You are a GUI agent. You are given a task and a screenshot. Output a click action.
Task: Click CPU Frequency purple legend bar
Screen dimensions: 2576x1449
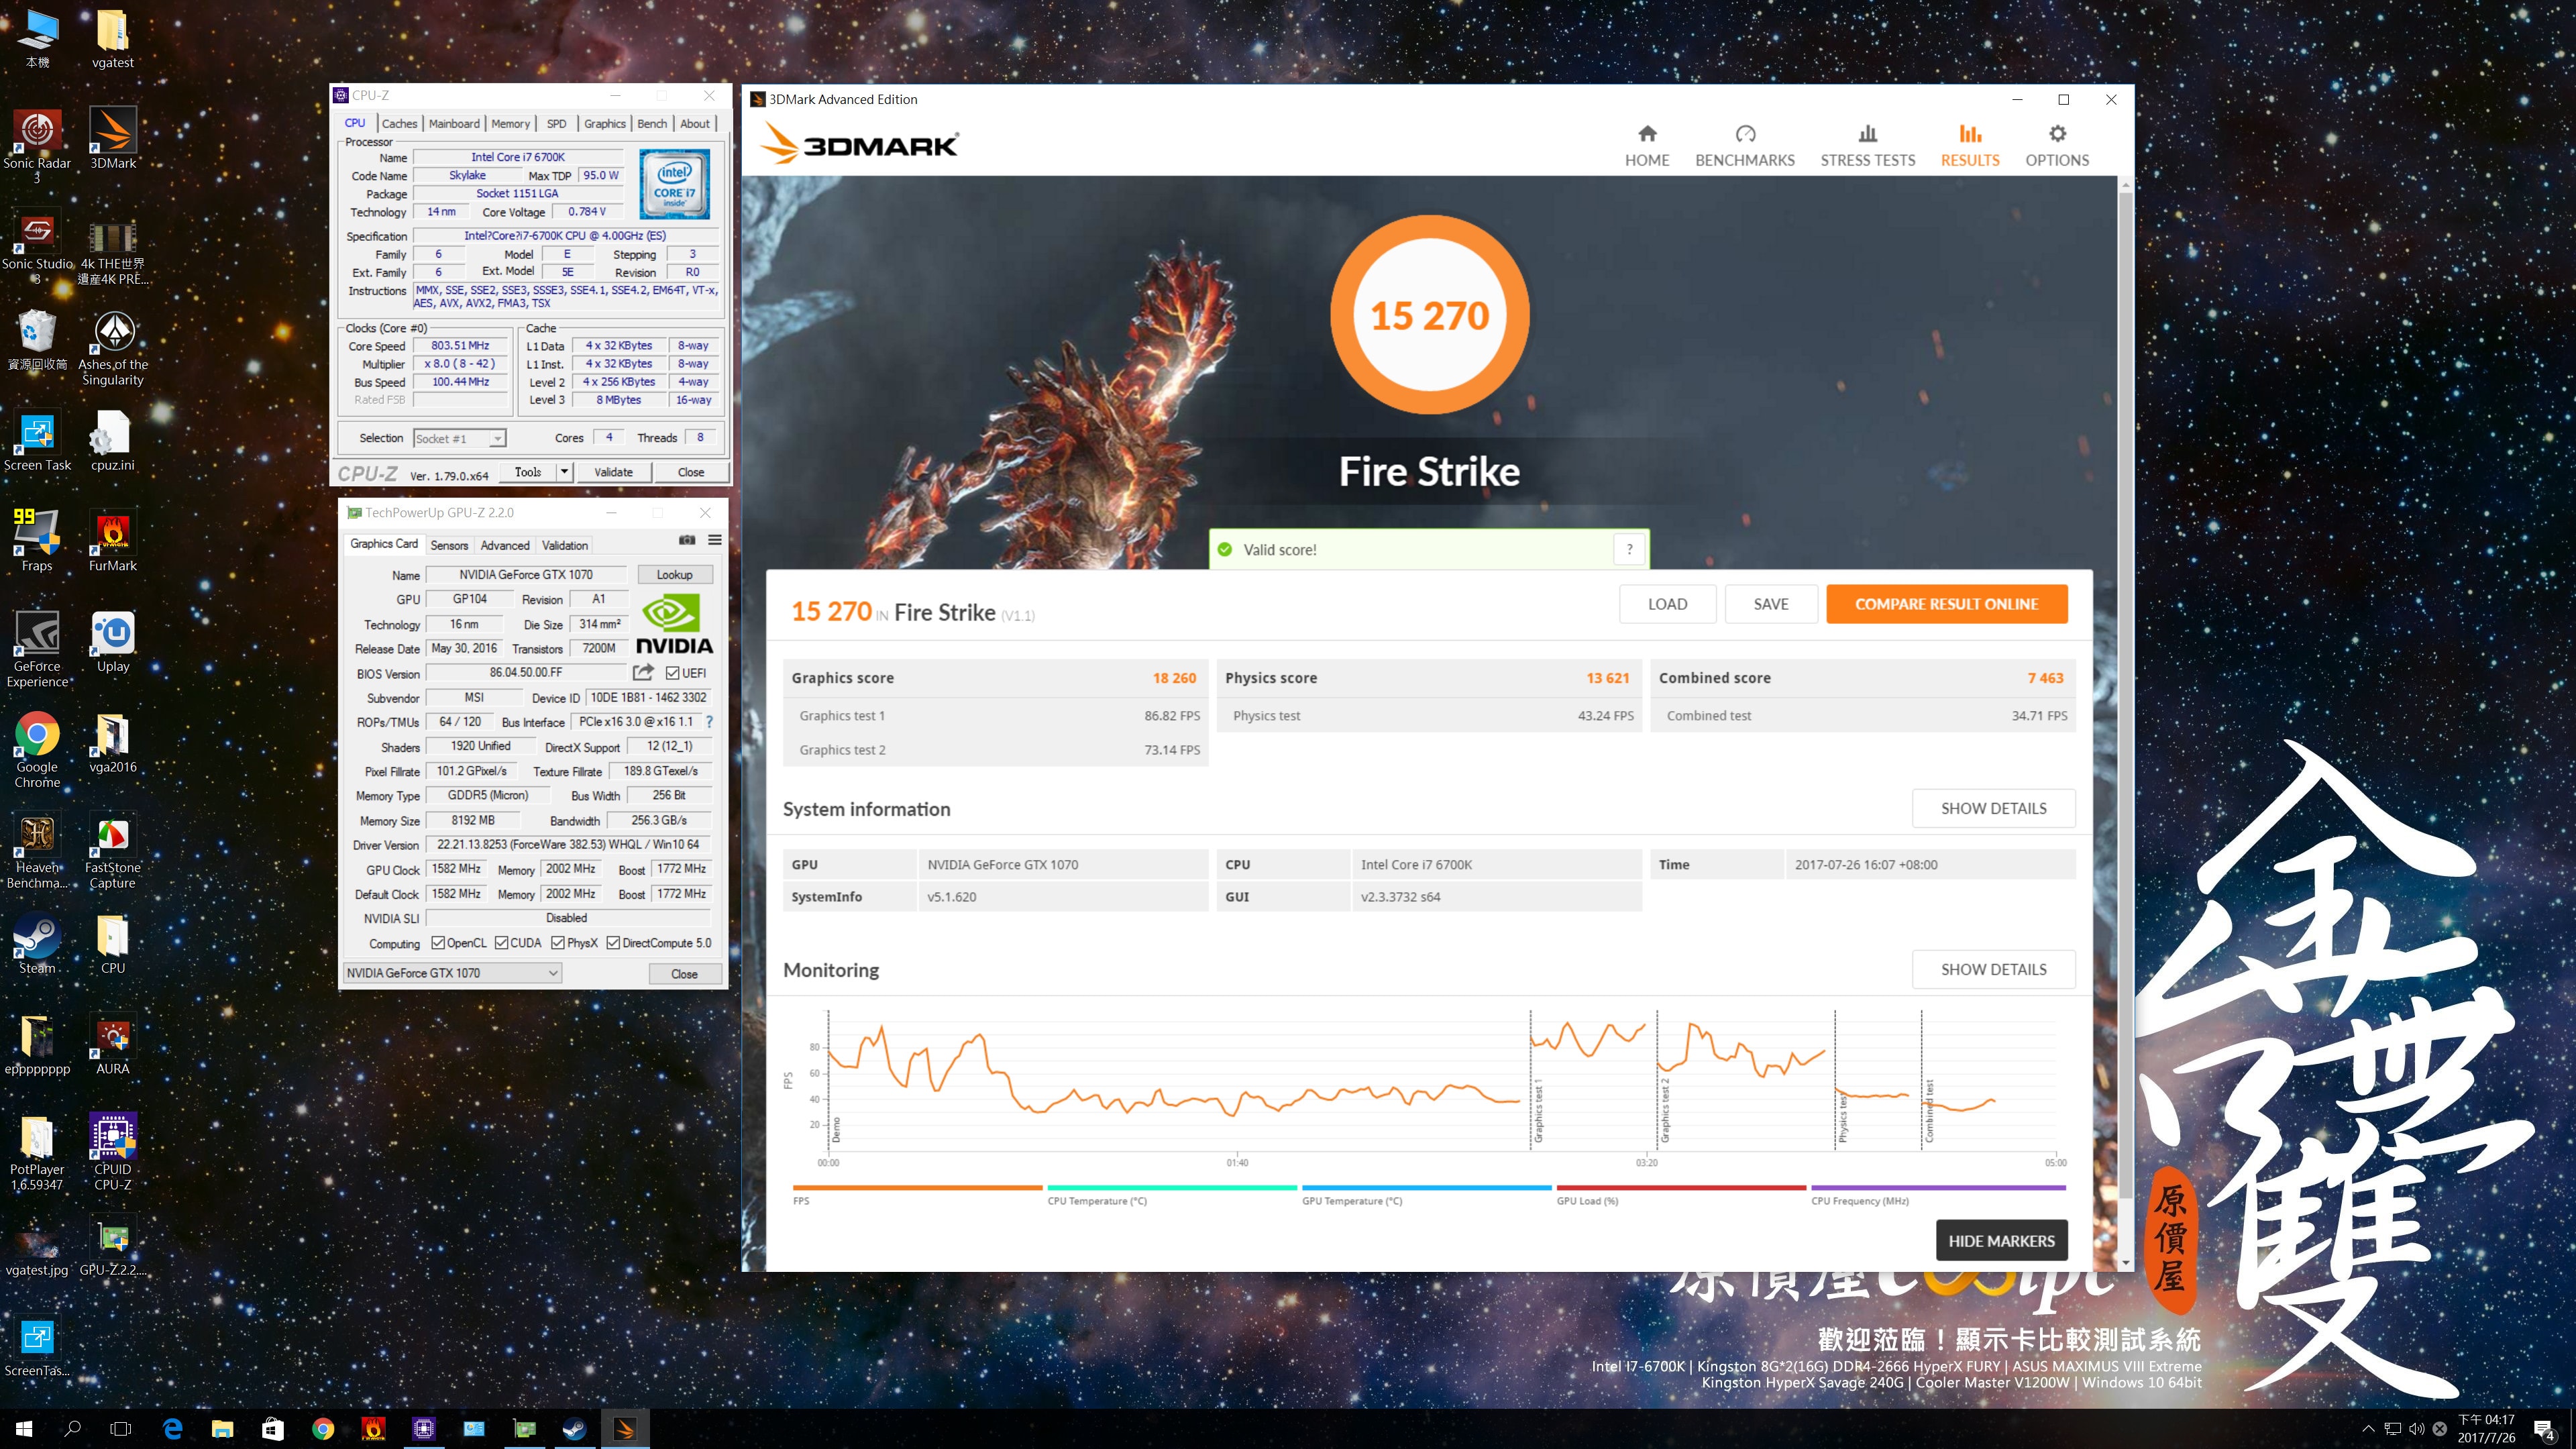click(1938, 1188)
